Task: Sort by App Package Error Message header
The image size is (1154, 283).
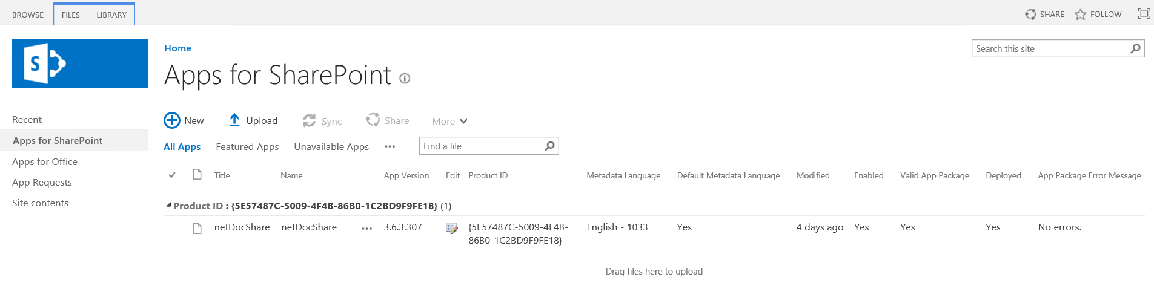Action: pyautogui.click(x=1089, y=175)
